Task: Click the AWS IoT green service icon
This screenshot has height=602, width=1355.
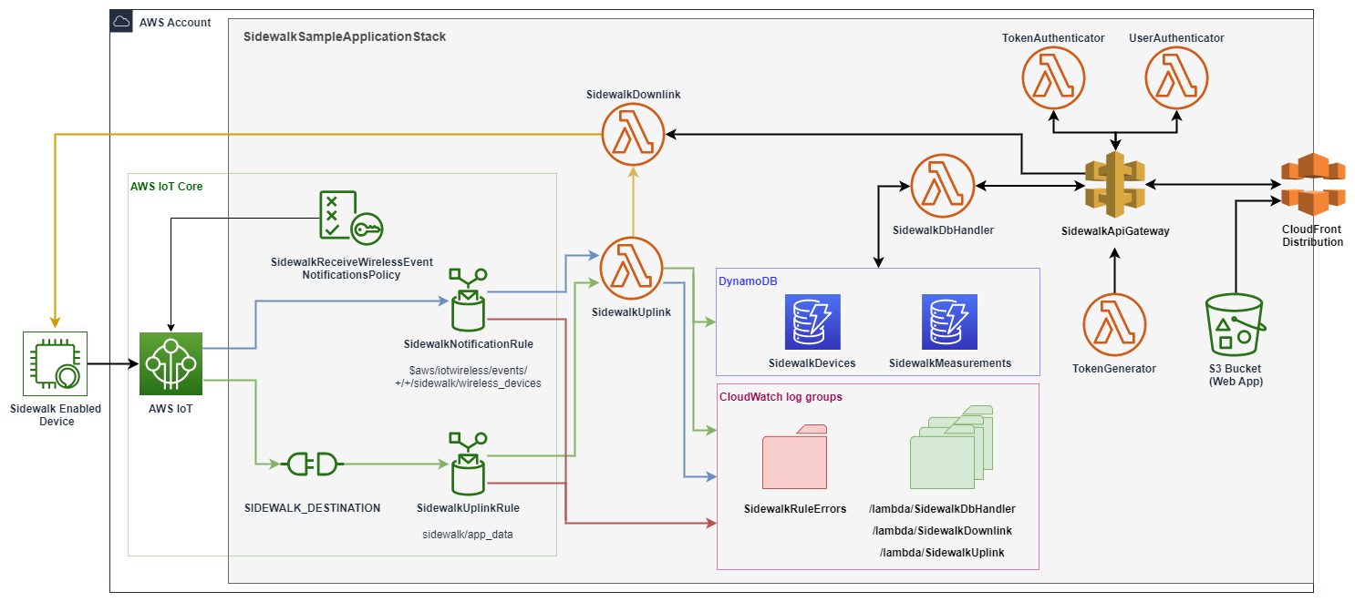Action: click(x=169, y=363)
